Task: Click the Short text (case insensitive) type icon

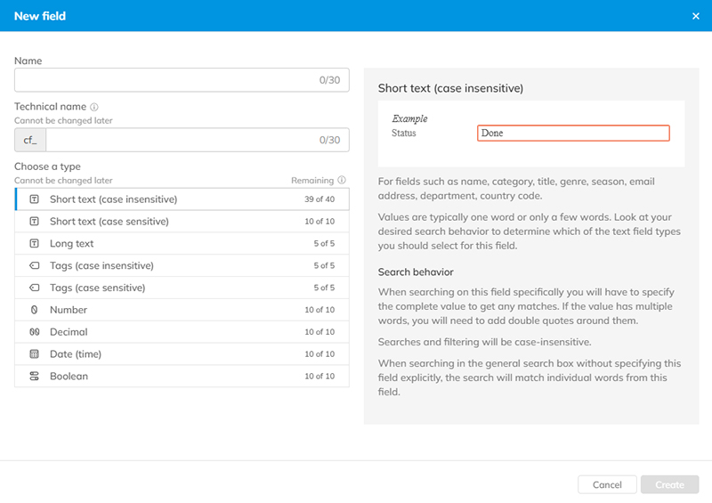Action: (34, 199)
